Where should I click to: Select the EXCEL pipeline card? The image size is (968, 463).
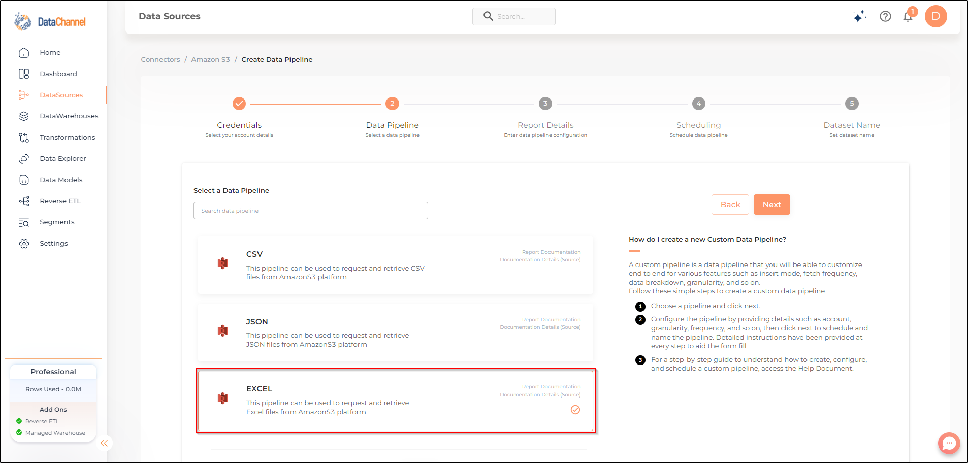pyautogui.click(x=396, y=400)
